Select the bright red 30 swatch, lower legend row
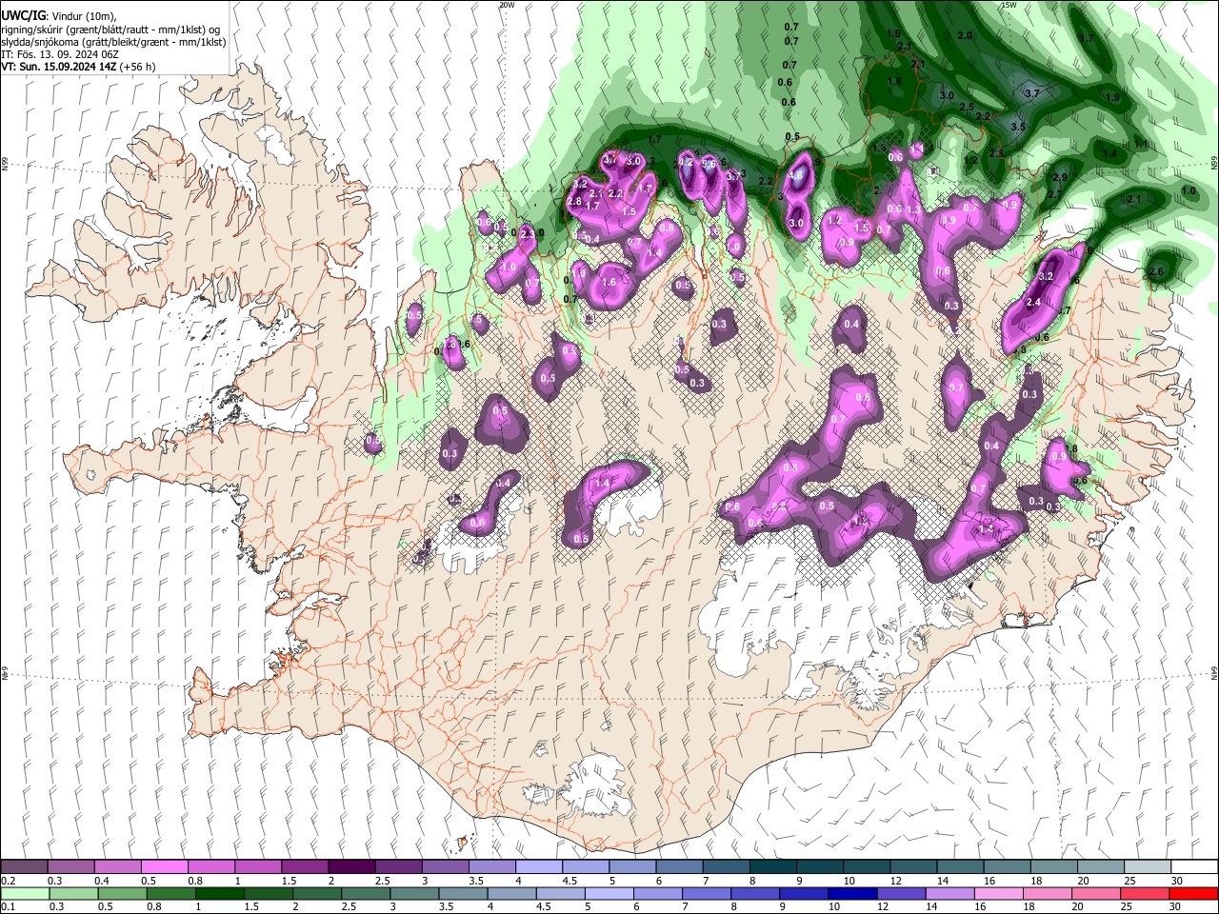 tap(1193, 894)
